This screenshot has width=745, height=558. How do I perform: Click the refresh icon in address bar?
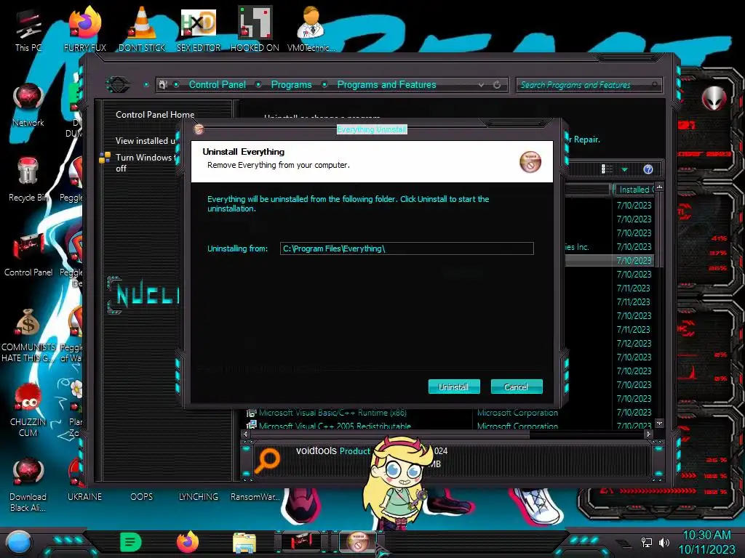pos(497,85)
